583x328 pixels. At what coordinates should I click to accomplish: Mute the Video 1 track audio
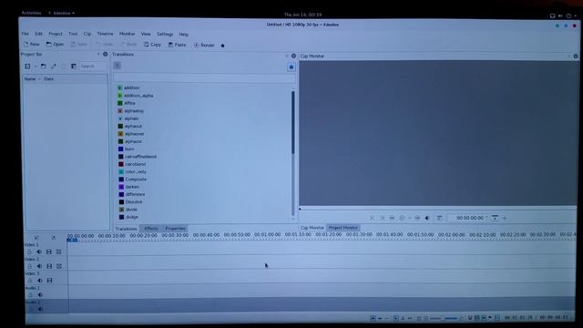[39, 251]
